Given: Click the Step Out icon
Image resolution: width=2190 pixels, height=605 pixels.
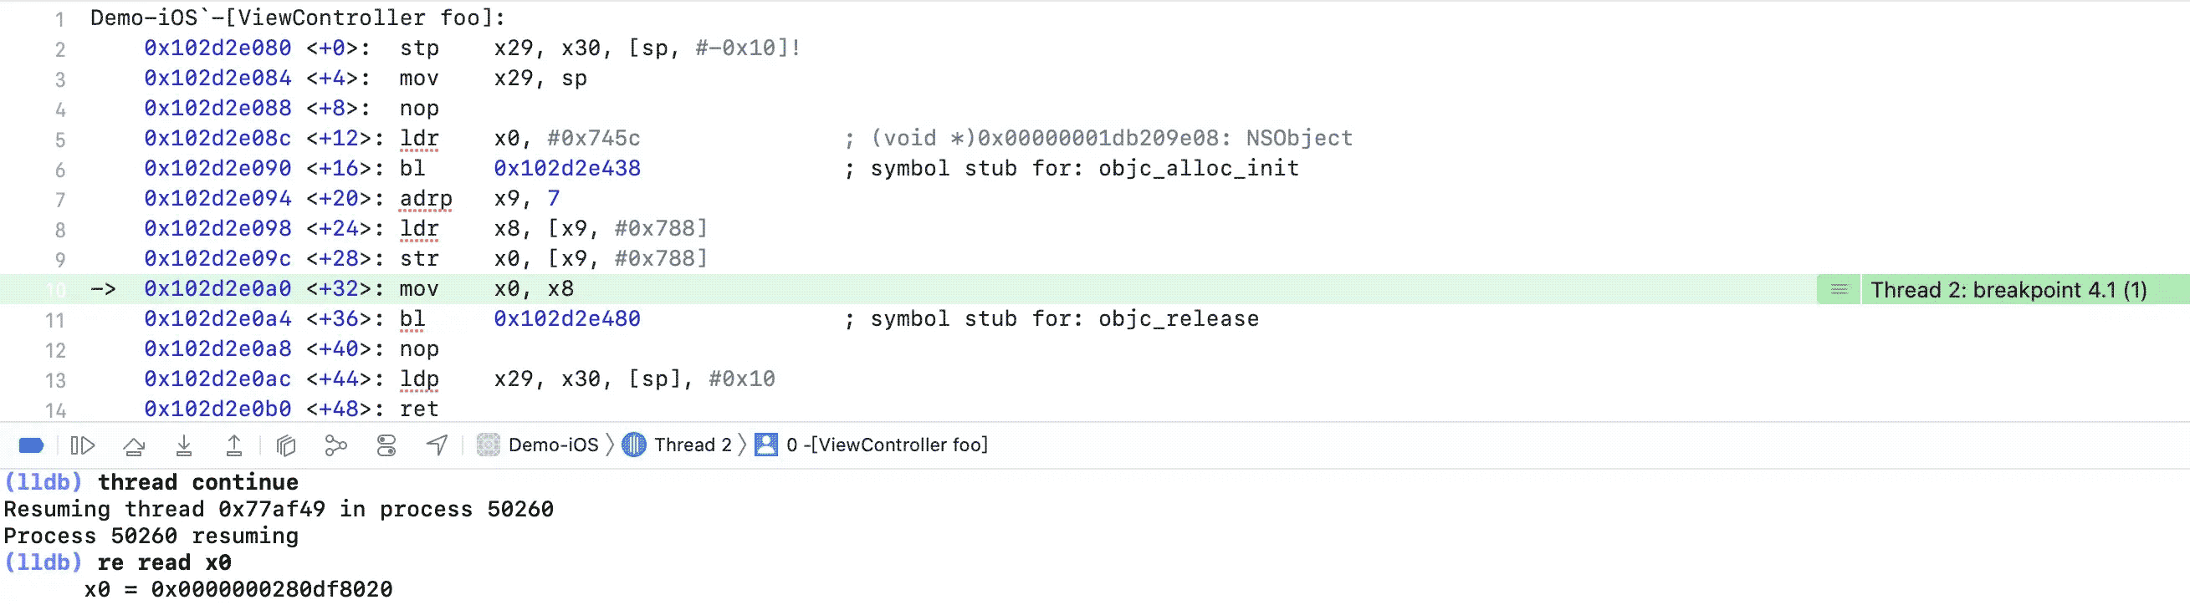Looking at the screenshot, I should tap(233, 445).
